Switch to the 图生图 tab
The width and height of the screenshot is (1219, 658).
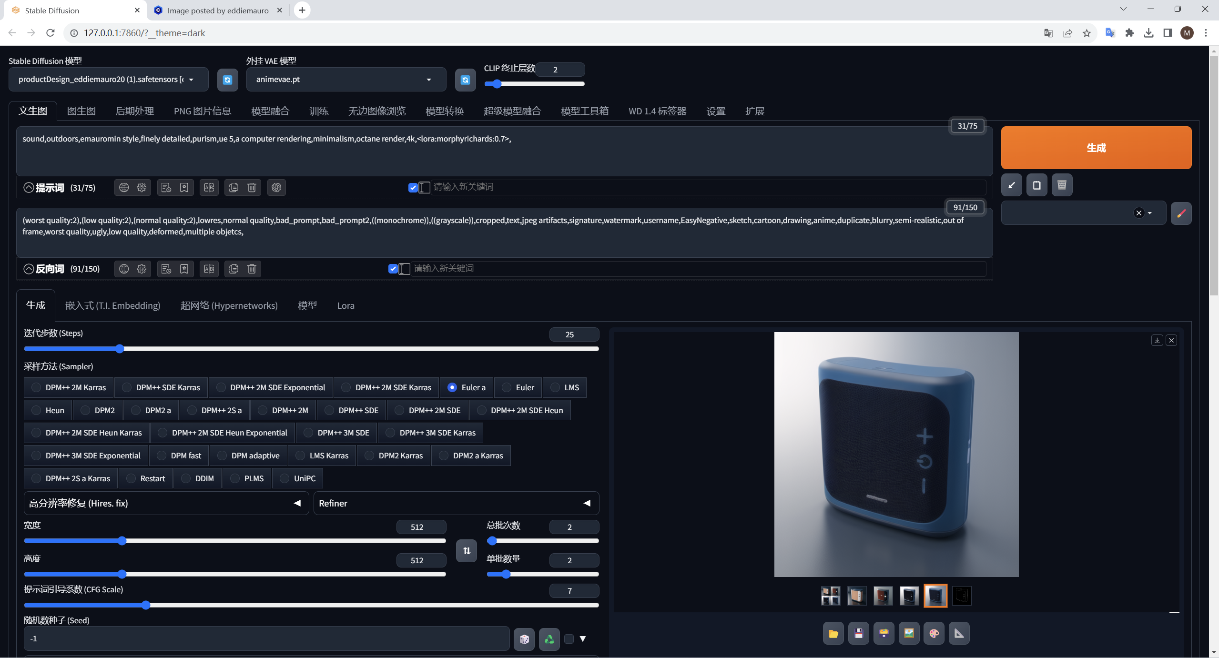[x=81, y=111]
